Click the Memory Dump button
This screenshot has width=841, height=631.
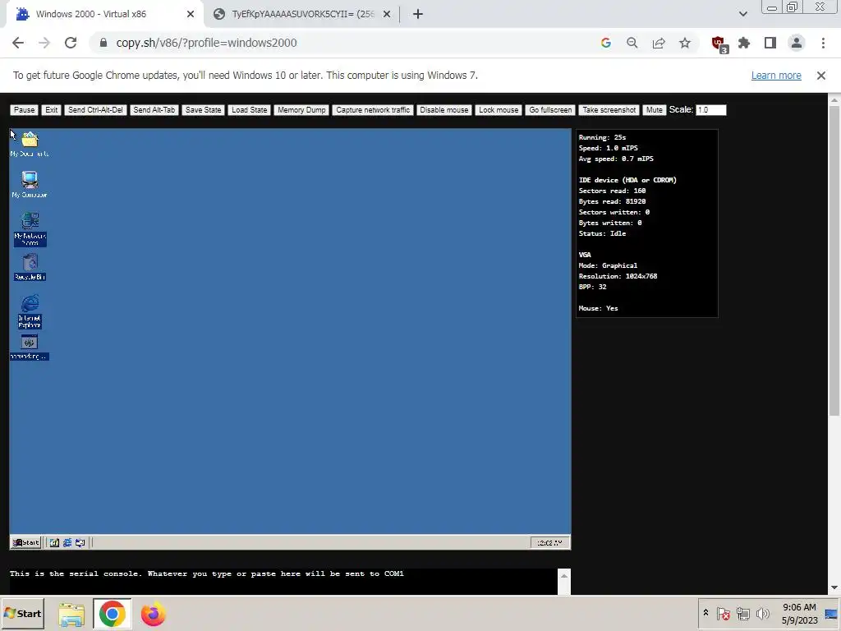tap(301, 110)
